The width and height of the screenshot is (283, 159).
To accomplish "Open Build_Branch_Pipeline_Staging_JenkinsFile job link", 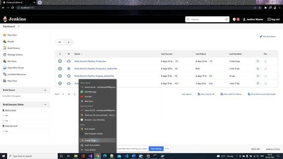I will (x=94, y=76).
